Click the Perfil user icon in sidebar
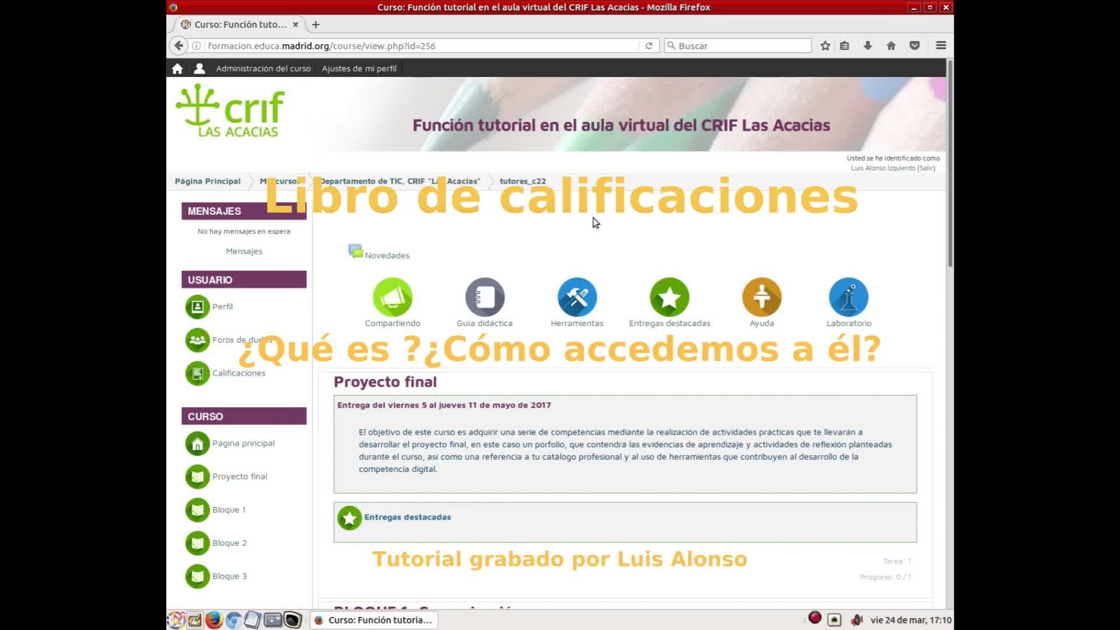This screenshot has height=630, width=1120. (x=198, y=307)
